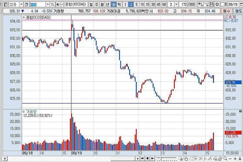
Task: Click the 매도 sell button
Action: [x=238, y=11]
